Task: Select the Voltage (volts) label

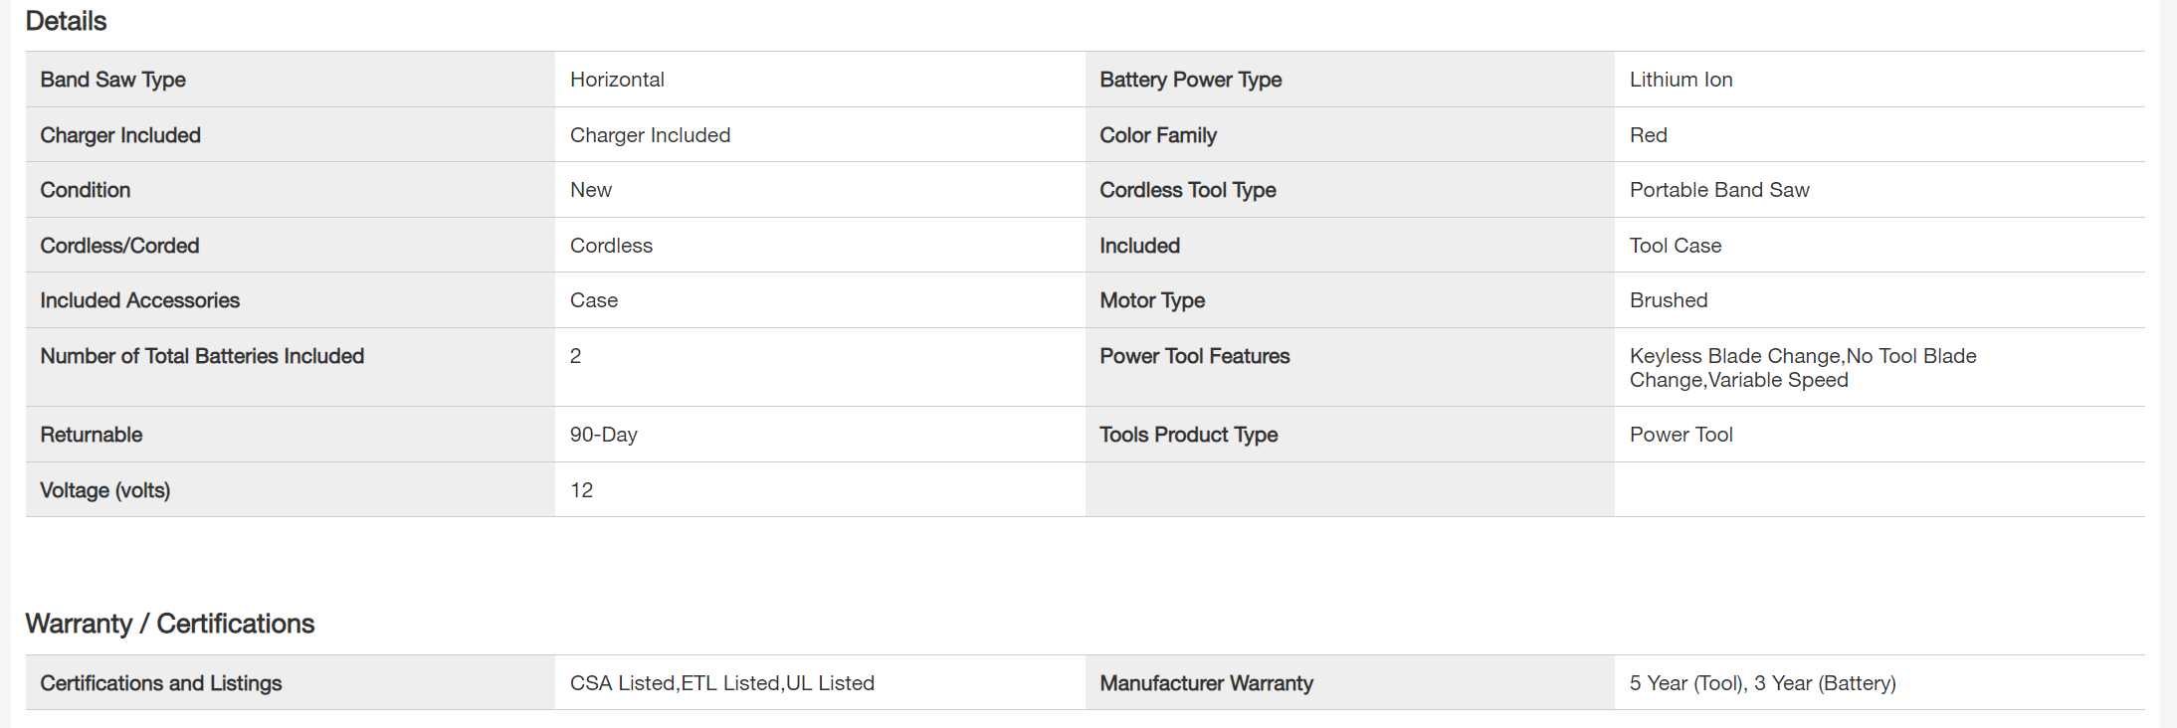Action: pyautogui.click(x=104, y=490)
